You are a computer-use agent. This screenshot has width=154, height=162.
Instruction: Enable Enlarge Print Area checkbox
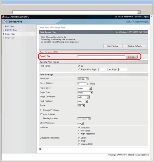click(x=41, y=110)
